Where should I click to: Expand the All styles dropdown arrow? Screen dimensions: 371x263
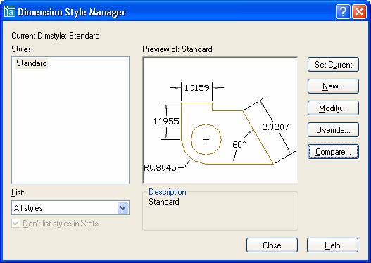tap(122, 208)
